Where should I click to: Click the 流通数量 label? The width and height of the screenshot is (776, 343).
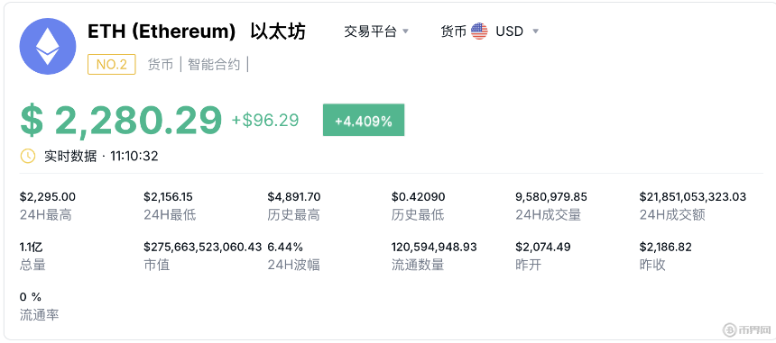click(x=418, y=265)
